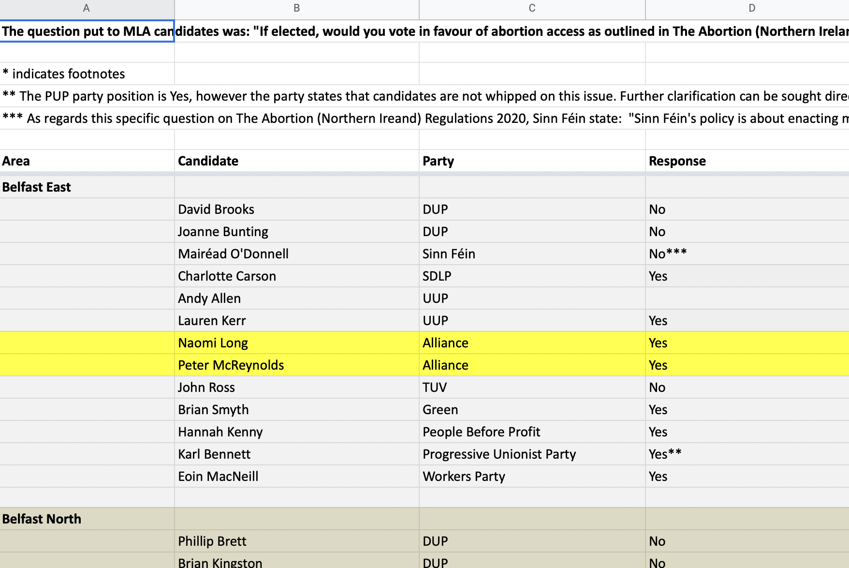Select the Naomi Long cell

click(296, 343)
